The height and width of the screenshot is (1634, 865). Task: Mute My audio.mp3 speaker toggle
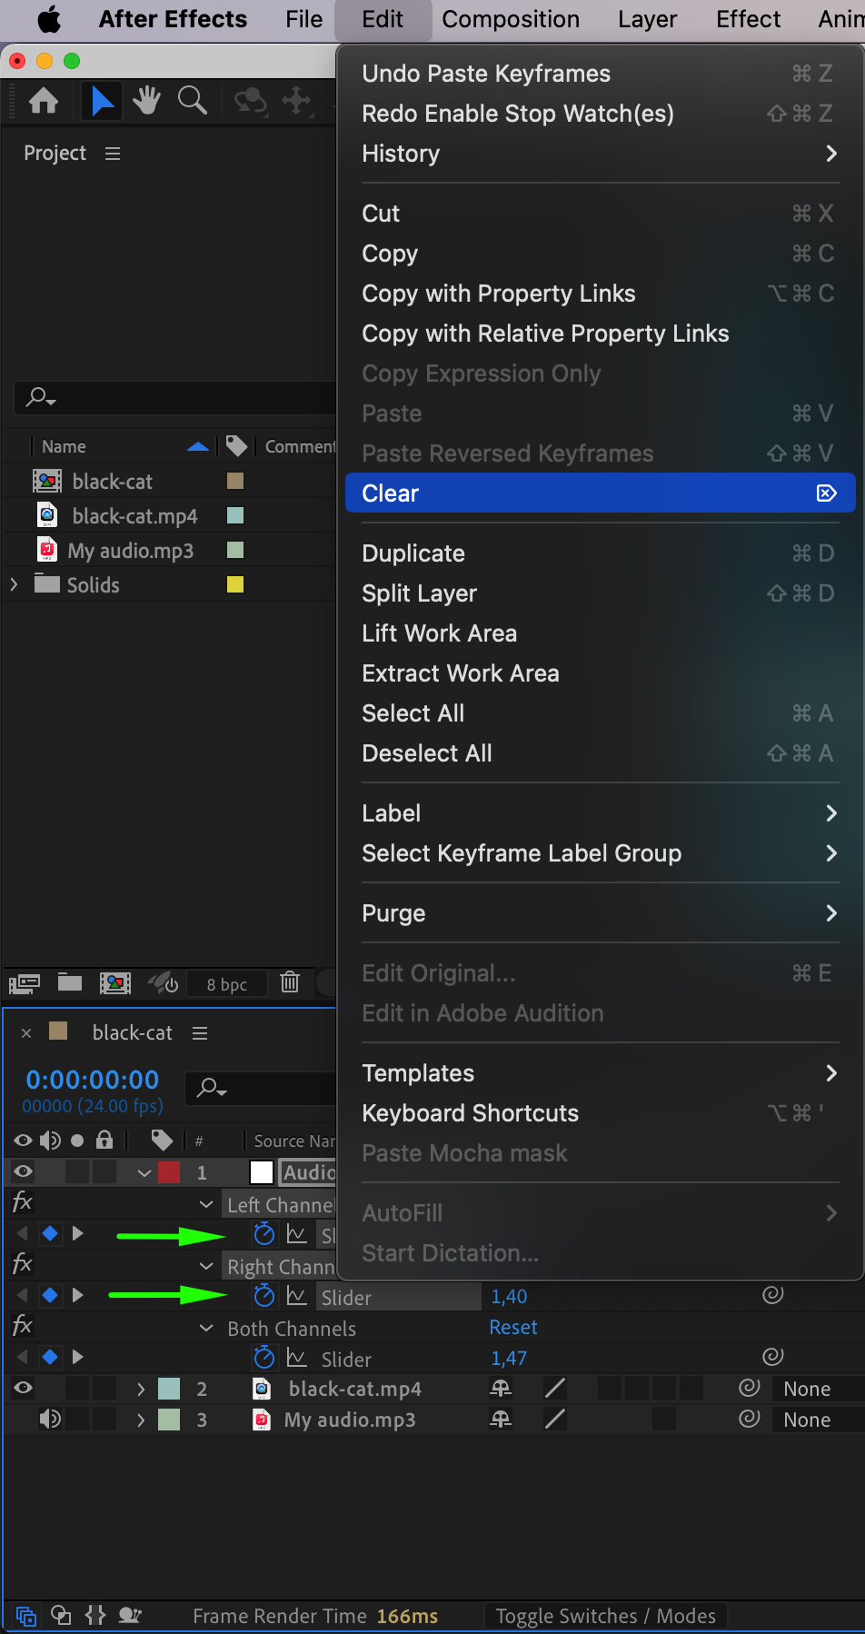[50, 1419]
